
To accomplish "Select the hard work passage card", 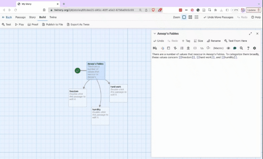I will (x=119, y=93).
